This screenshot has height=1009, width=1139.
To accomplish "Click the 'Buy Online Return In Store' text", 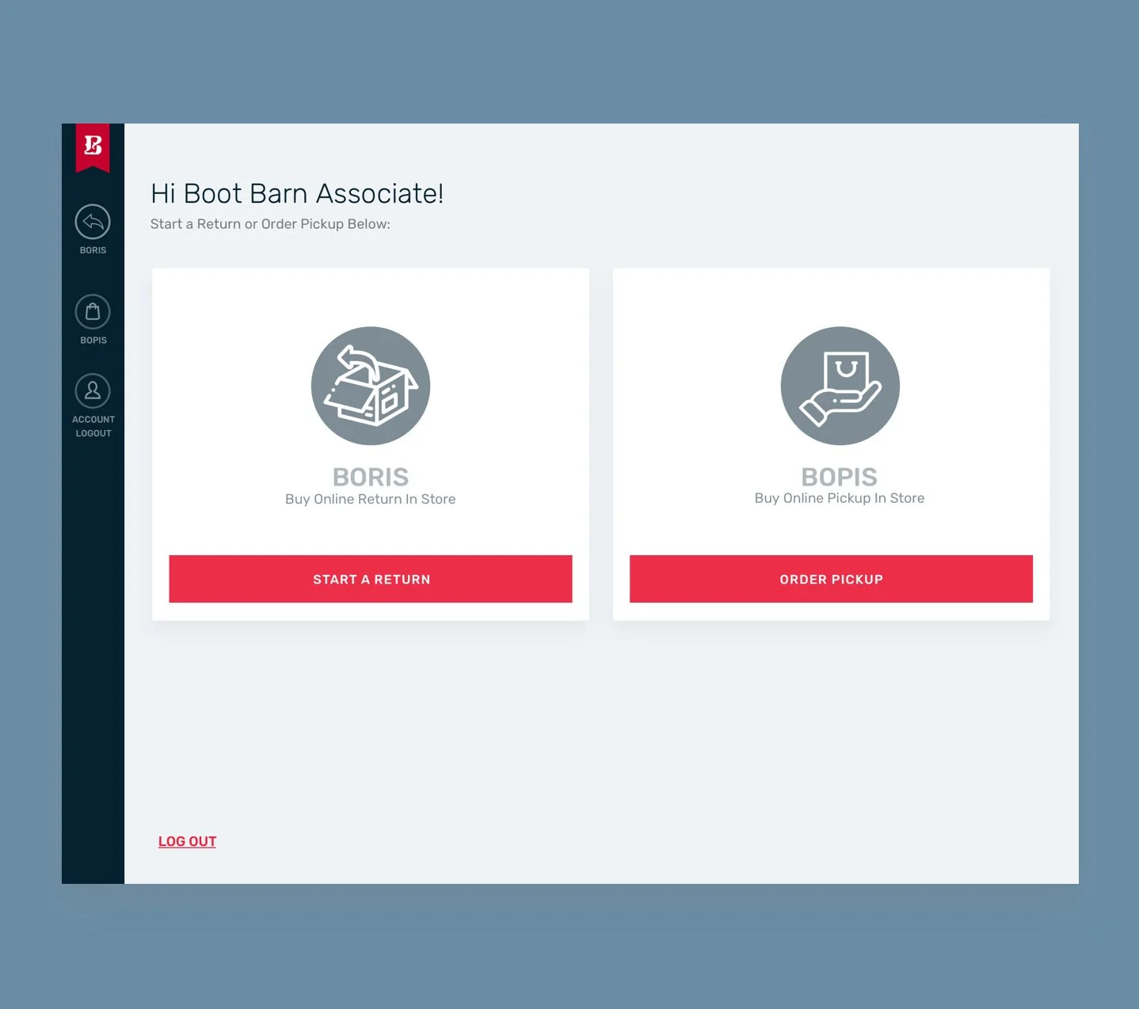I will point(371,499).
